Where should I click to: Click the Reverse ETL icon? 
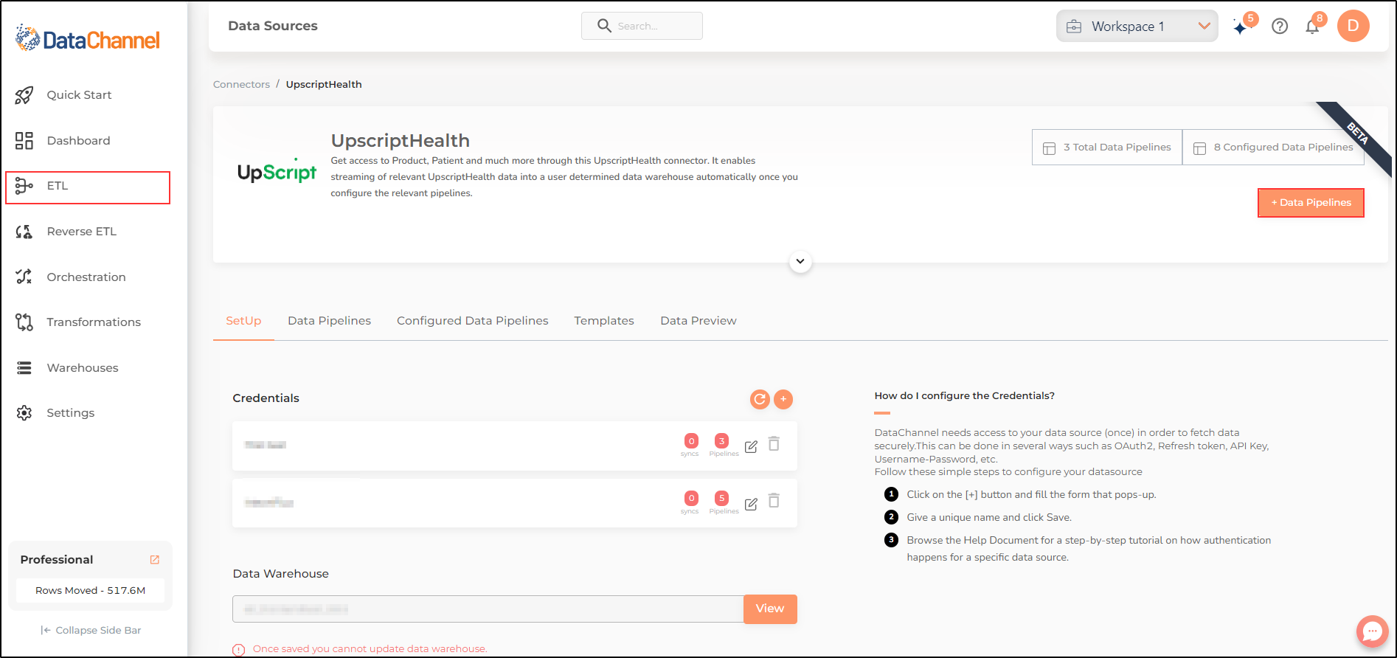24,232
